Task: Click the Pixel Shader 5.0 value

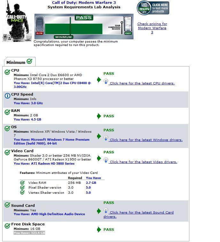Action: click(x=88, y=188)
